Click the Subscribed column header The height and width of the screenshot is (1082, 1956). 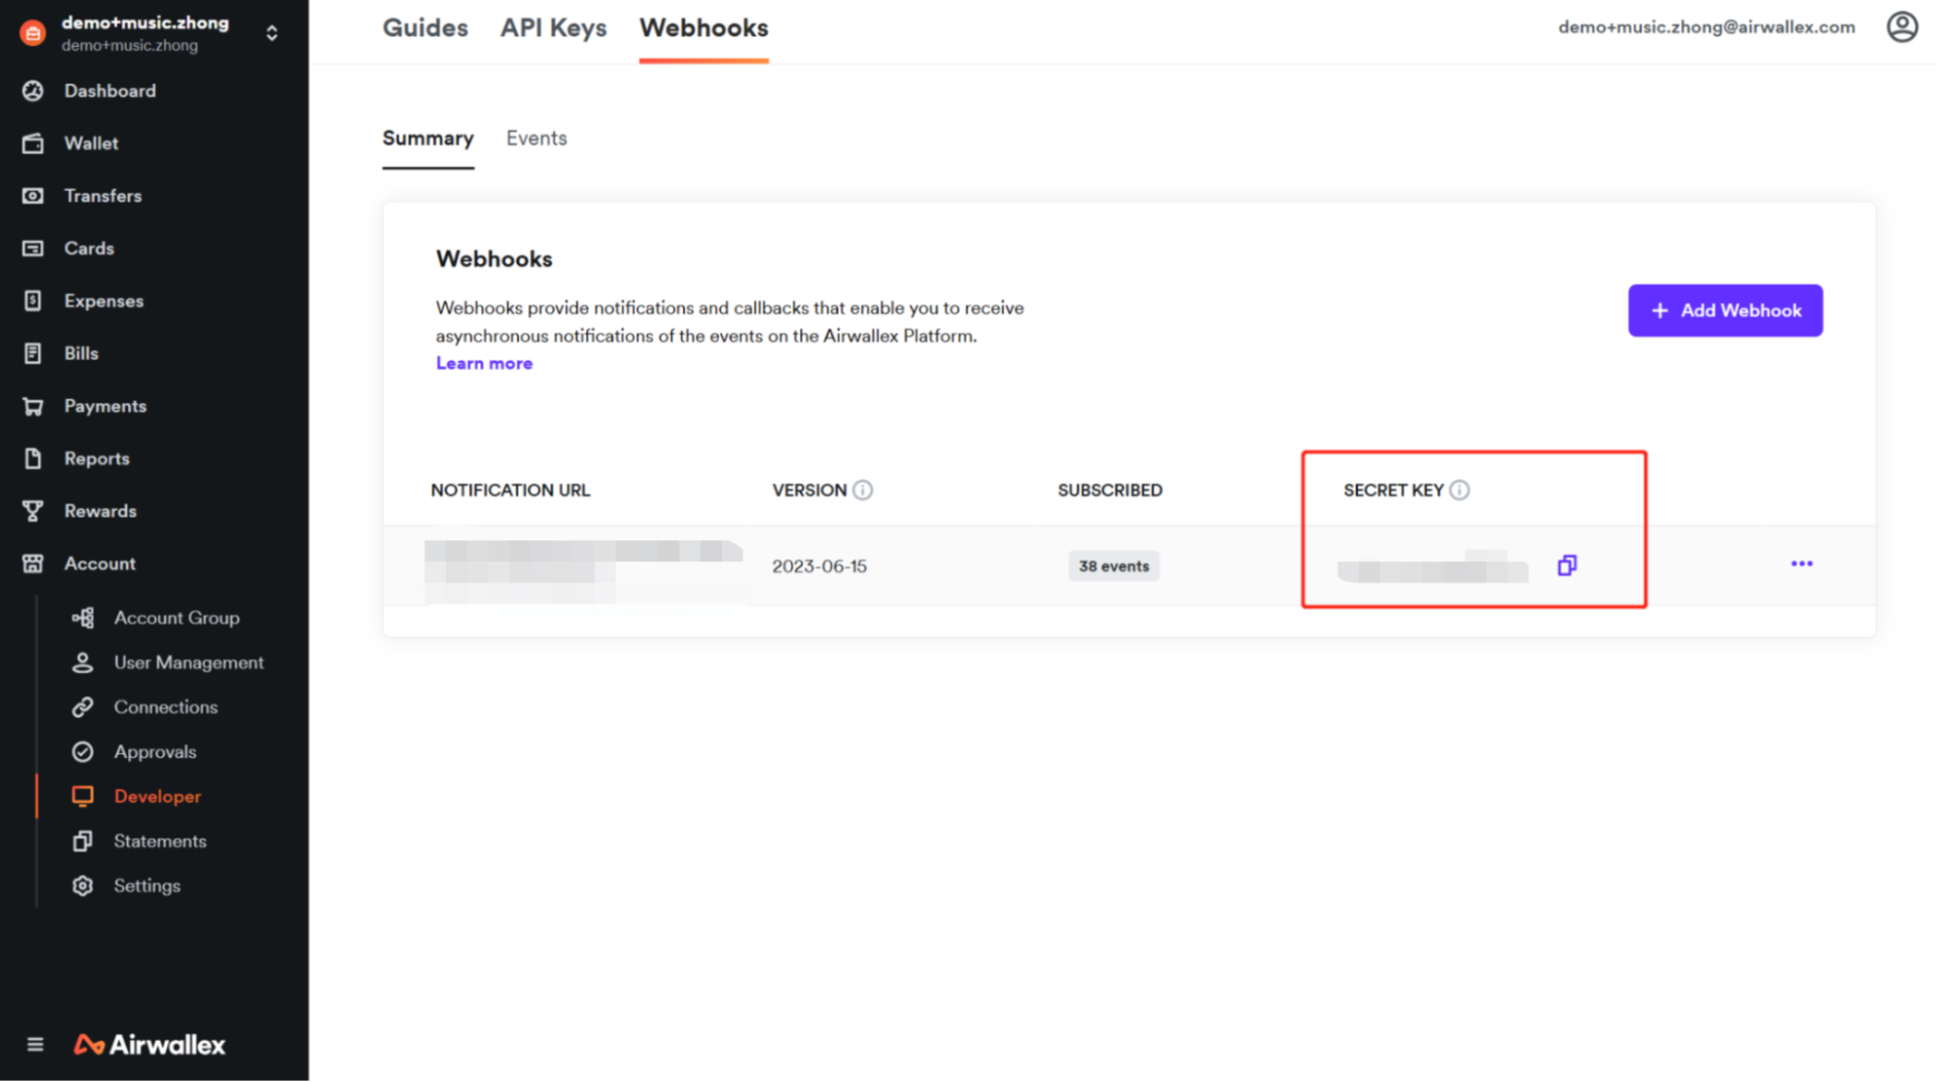tap(1110, 490)
